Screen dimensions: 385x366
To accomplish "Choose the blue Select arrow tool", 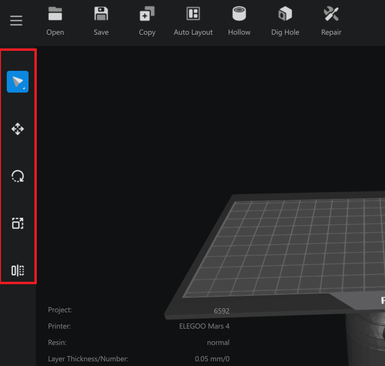I will [x=17, y=82].
